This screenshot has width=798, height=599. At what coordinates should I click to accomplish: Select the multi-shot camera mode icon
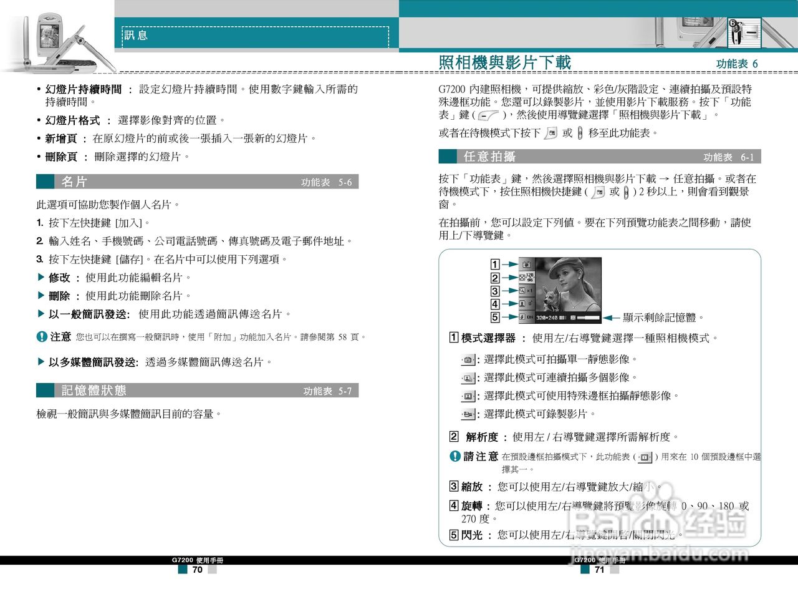(x=469, y=377)
